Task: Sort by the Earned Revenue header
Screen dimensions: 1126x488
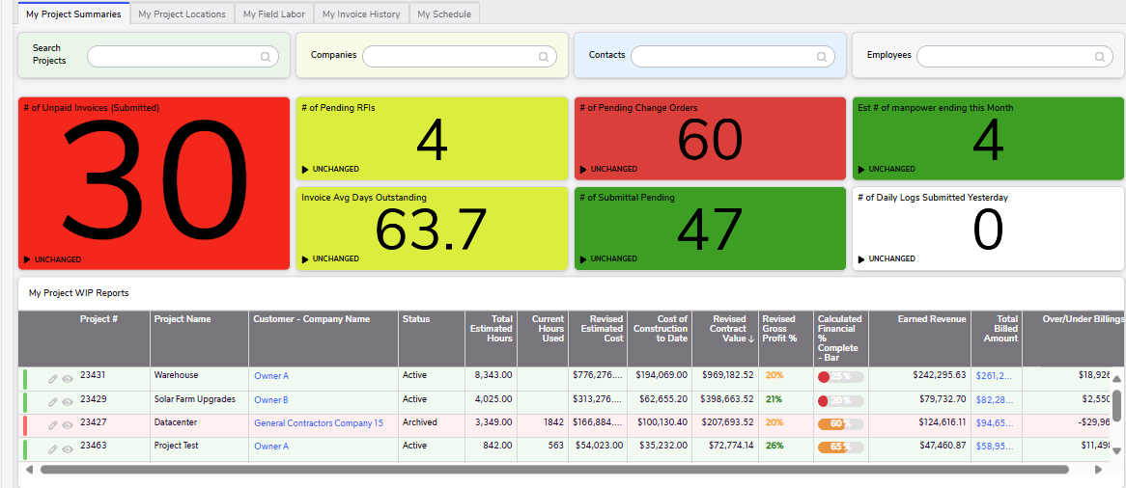Action: pos(932,319)
